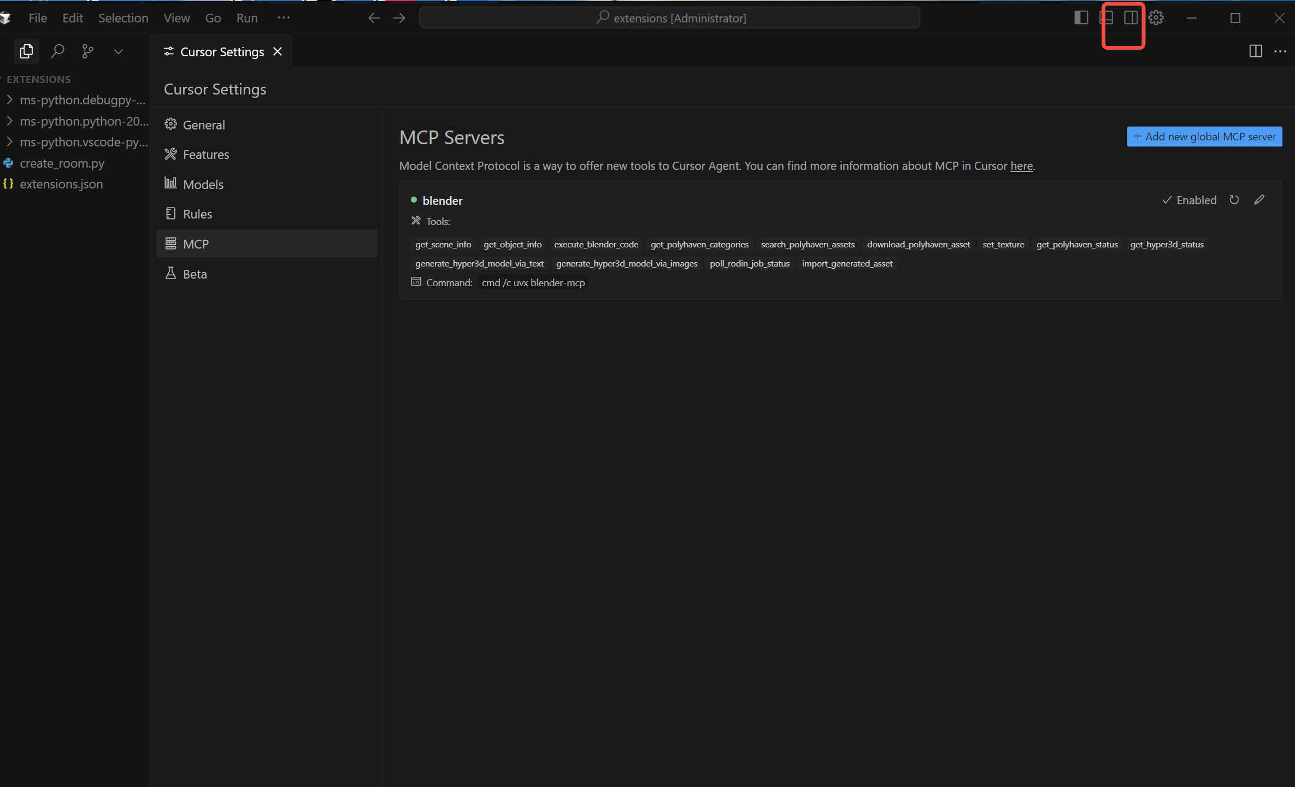Open the Source Control icon
Image resolution: width=1295 pixels, height=787 pixels.
87,51
